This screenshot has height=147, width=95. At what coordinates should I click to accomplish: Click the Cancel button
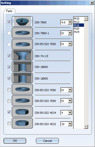coord(47,141)
